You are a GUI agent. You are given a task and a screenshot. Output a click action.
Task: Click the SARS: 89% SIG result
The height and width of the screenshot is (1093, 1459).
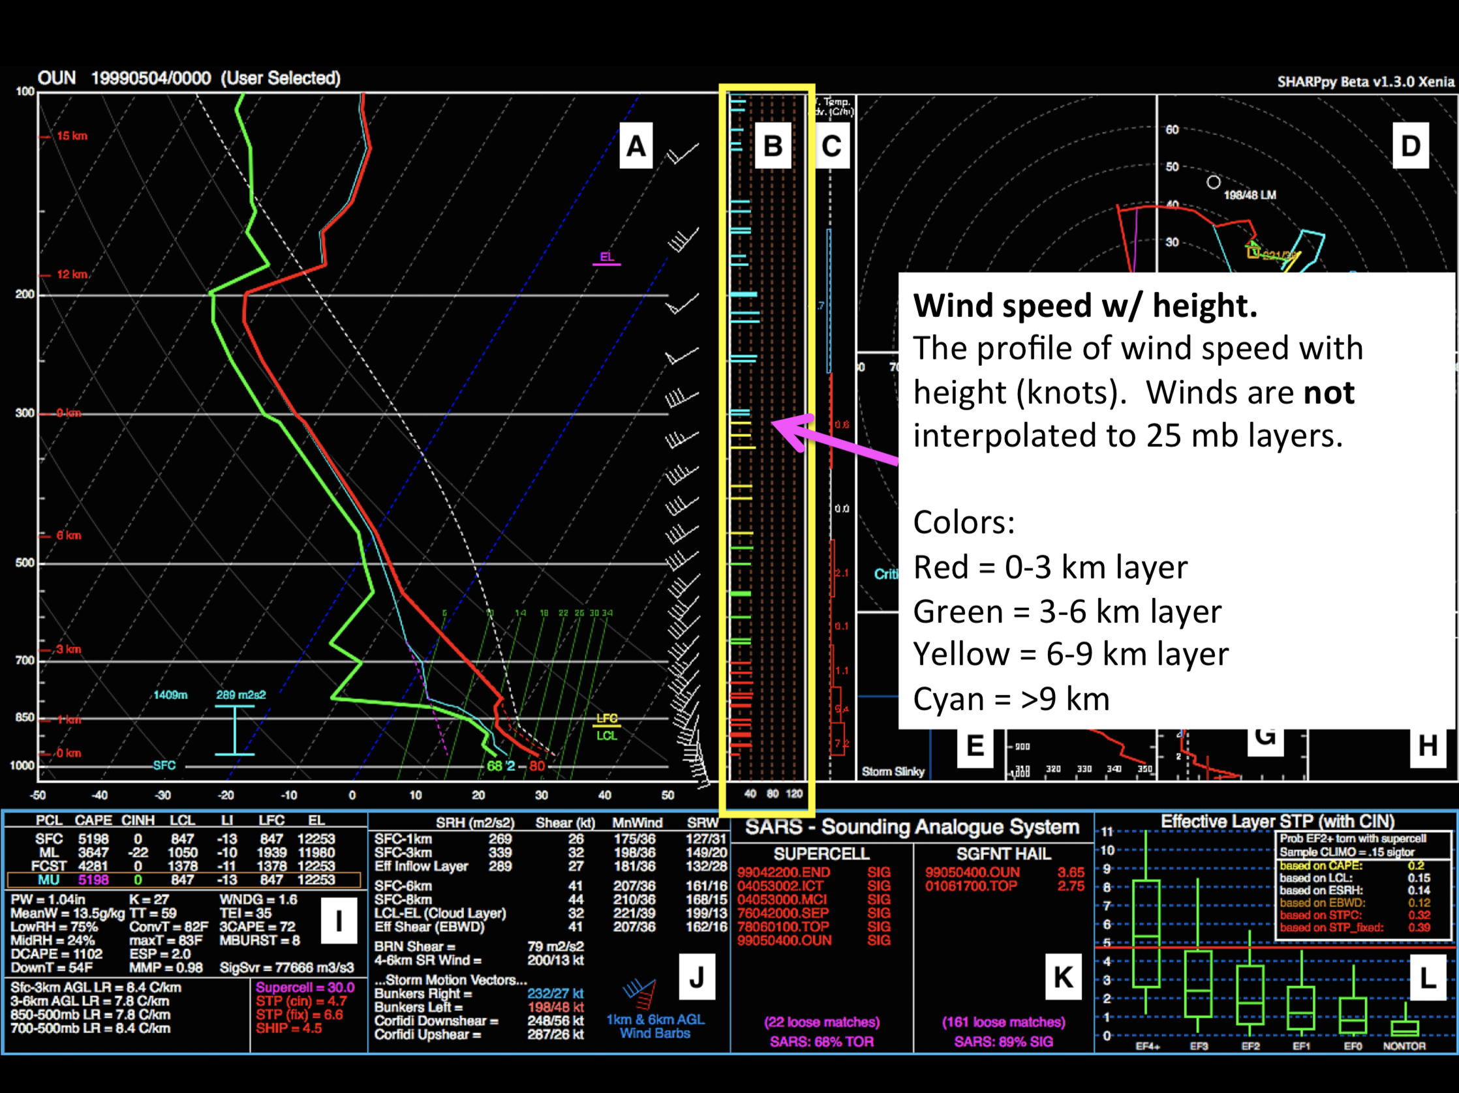[1004, 1042]
